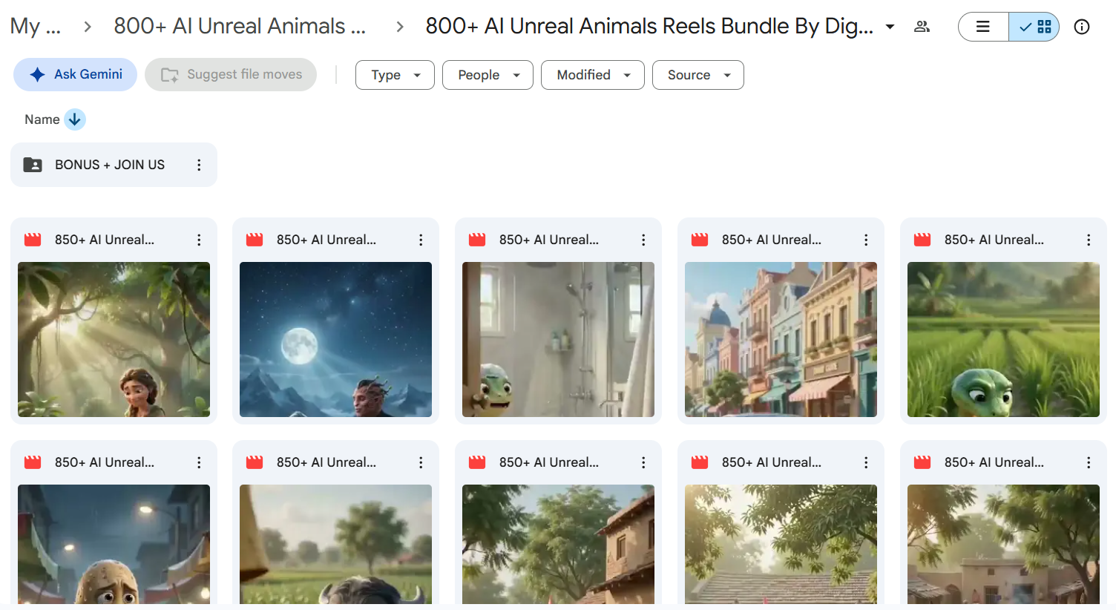Screen dimensions: 1116x610
Task: Click the shared-folder people icon in the header
Action: (x=922, y=27)
